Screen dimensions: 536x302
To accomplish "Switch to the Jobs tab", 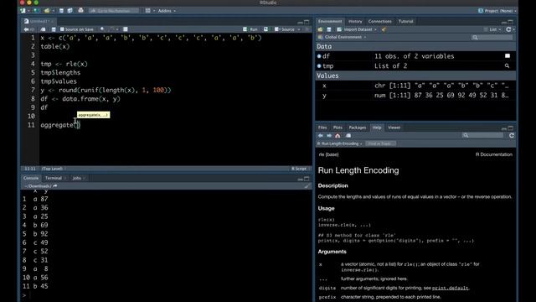I will 77,178.
